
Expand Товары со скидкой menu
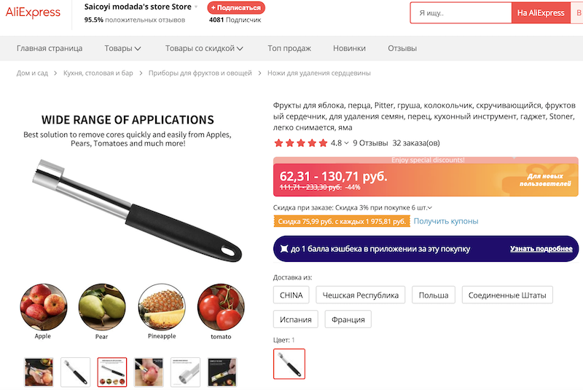tap(204, 48)
